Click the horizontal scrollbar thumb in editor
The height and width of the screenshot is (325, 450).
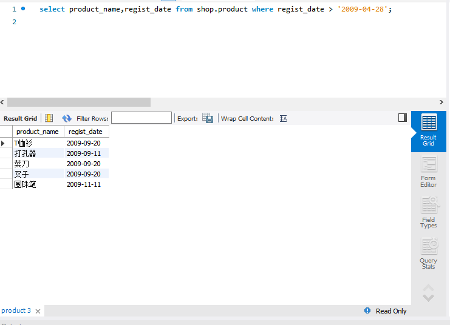click(x=79, y=102)
